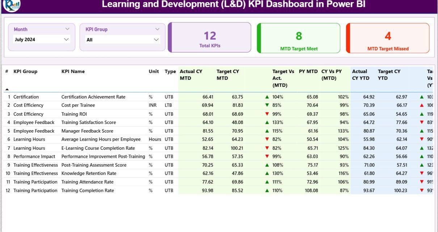The image size is (438, 232).
Task: Click the green up arrow in the Certification Achievement Rate MTD column
Action: (267, 97)
